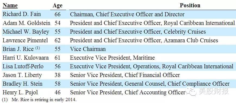Select the Richard D. Fain name cell
Screen dimensions: 236x103
pyautogui.click(x=22, y=14)
